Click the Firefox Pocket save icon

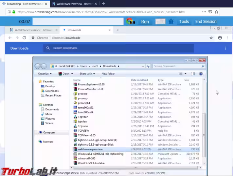point(210,12)
